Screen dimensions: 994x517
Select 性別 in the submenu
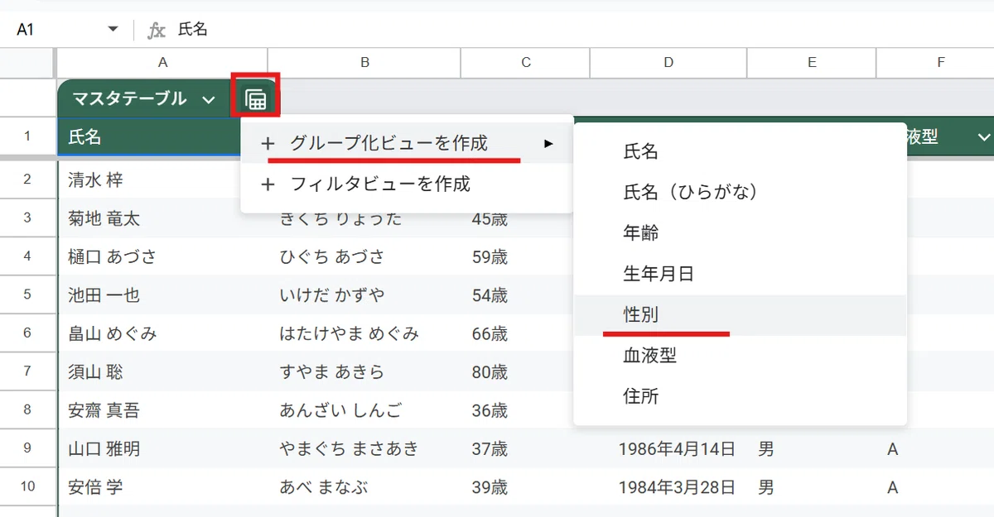click(740, 315)
